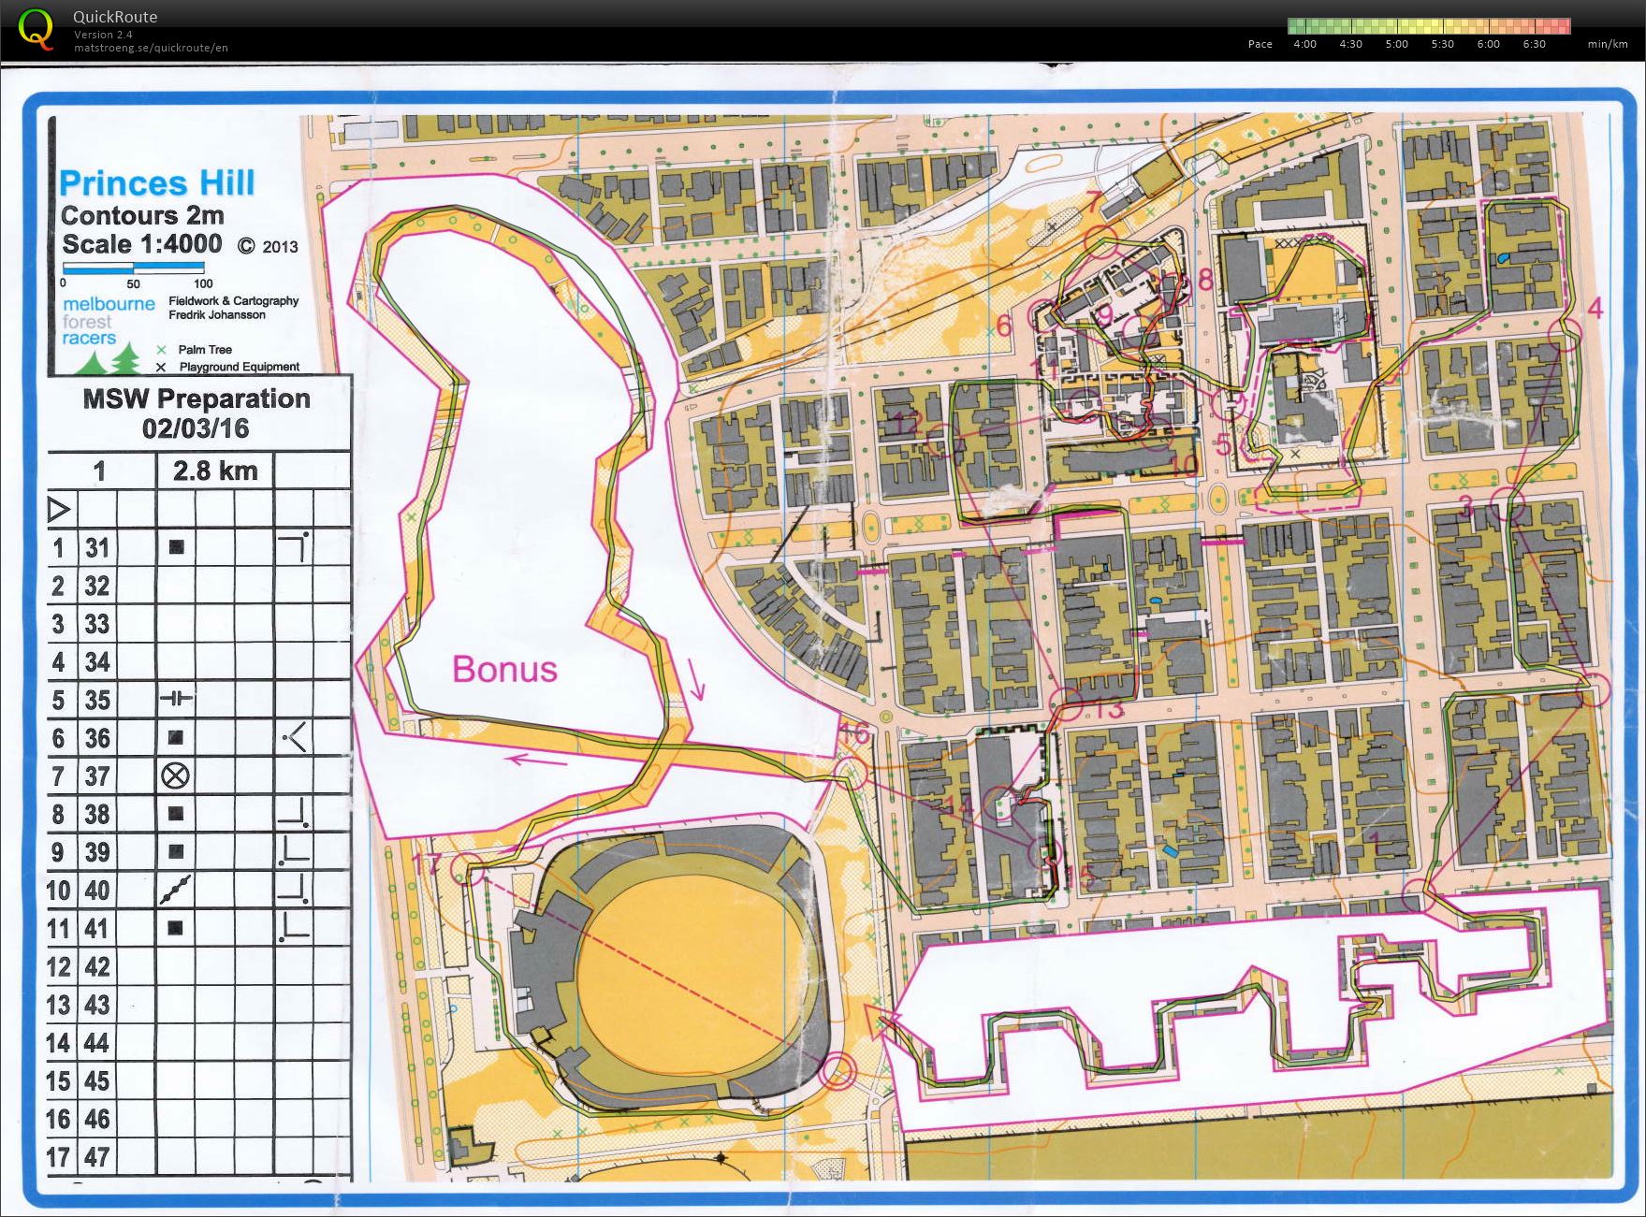
Task: Click the crossing symbol in control row 5
Action: point(176,699)
